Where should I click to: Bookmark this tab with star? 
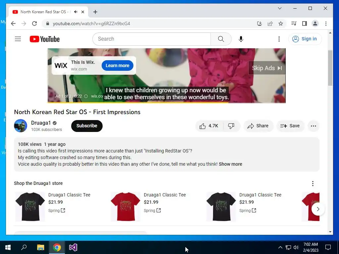[281, 23]
